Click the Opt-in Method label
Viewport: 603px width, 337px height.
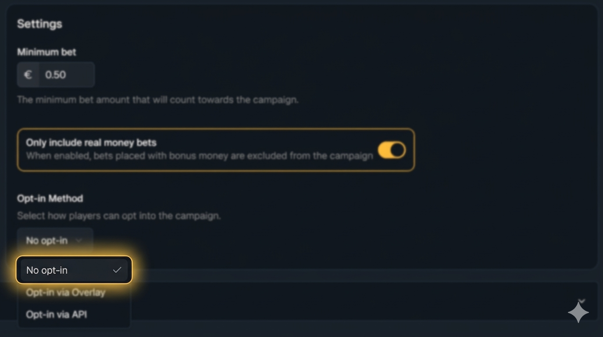(50, 199)
